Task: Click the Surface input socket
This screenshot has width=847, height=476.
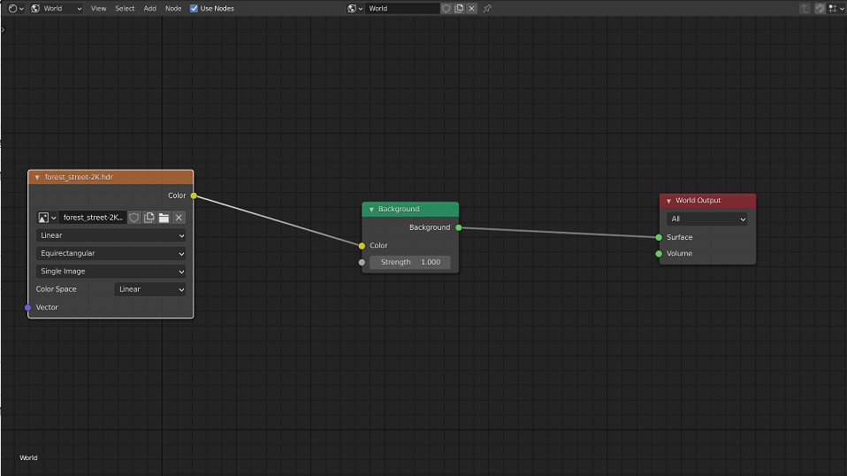Action: point(659,237)
